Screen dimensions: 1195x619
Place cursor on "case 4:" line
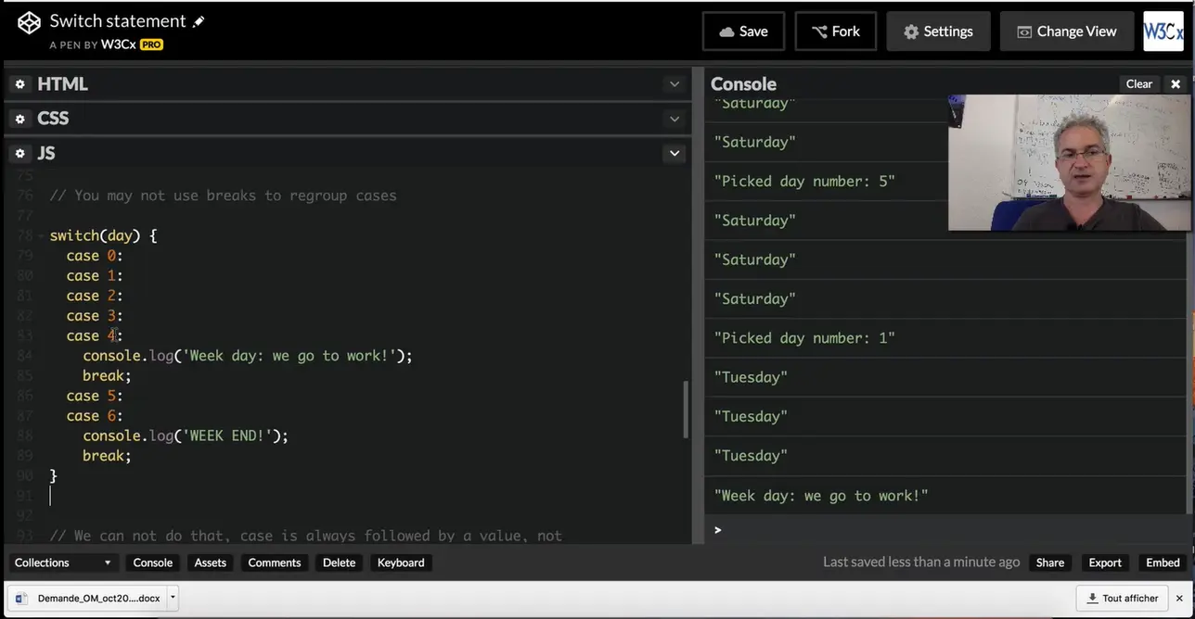(95, 335)
